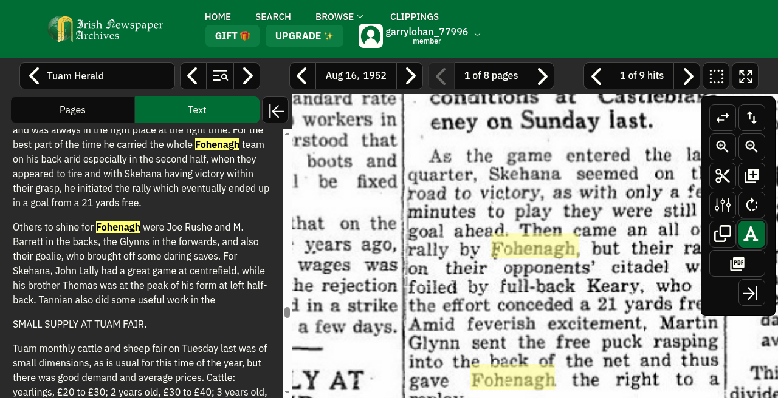Go to next publication arrow

click(247, 76)
